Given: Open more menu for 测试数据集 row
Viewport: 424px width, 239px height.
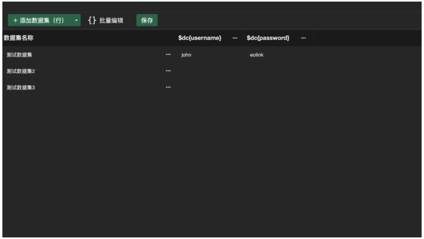Looking at the screenshot, I should point(168,55).
